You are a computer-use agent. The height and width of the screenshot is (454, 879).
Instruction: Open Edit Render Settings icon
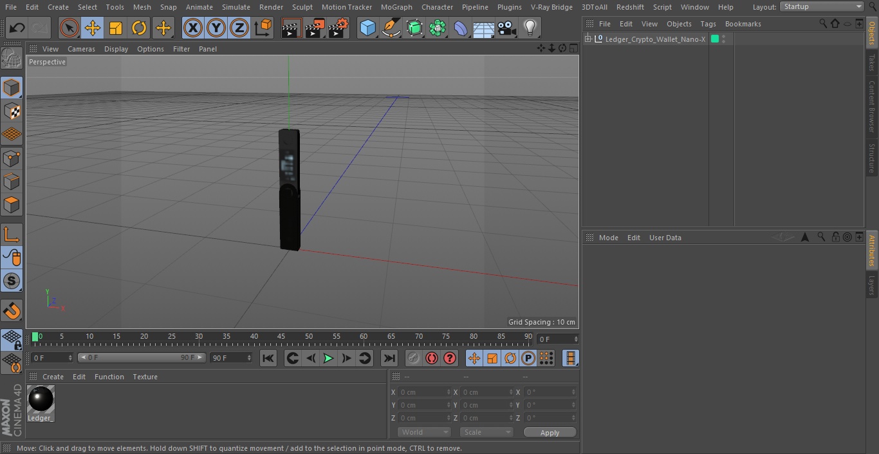(x=338, y=28)
